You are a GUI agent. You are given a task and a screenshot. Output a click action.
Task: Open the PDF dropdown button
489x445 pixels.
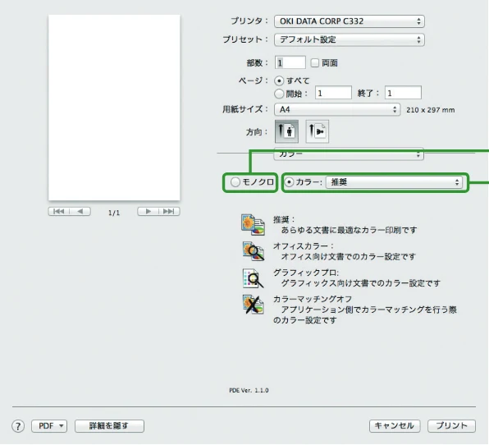pyautogui.click(x=49, y=425)
